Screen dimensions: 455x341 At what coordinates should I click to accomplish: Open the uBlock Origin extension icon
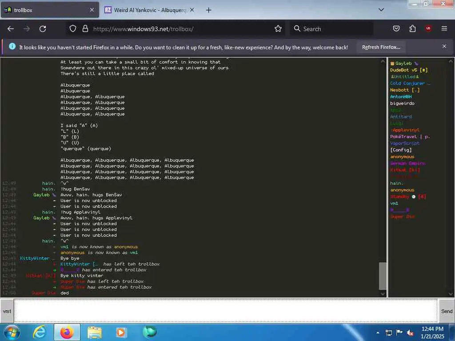(428, 28)
